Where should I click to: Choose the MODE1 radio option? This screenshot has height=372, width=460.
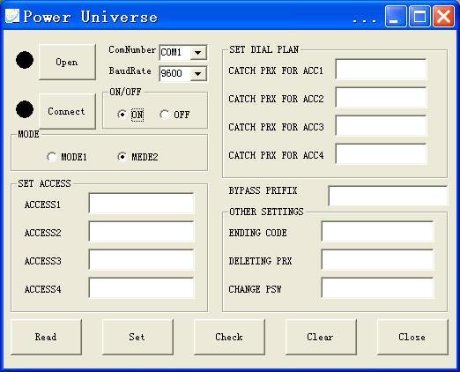52,157
